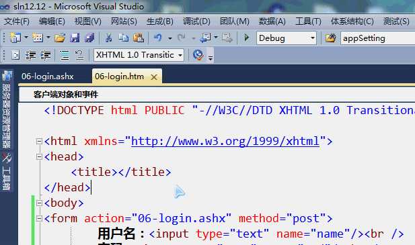This screenshot has height=245, width=415.
Task: Select the 06-login.htm tab
Action: click(119, 77)
